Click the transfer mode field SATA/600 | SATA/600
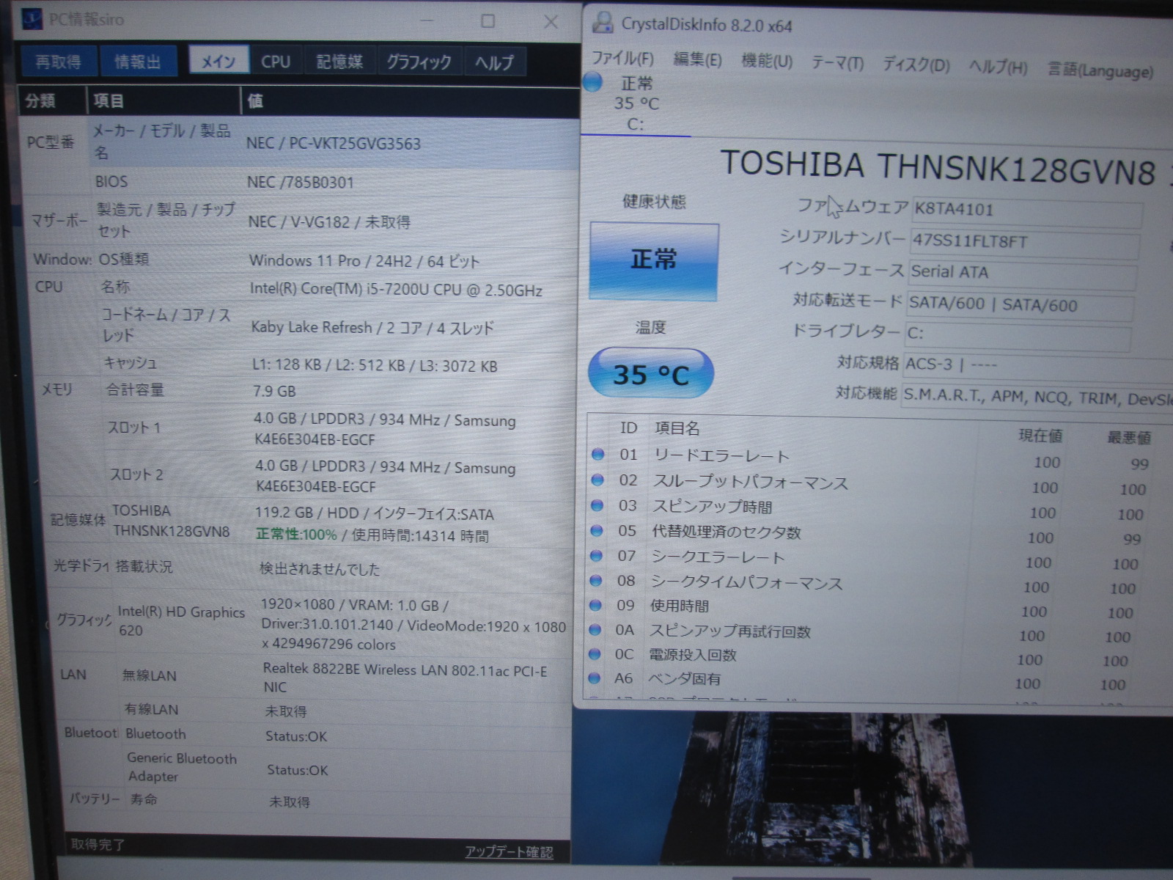 [x=1021, y=305]
